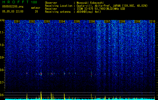Click the meteor count label
158x100 pixels.
point(36,8)
